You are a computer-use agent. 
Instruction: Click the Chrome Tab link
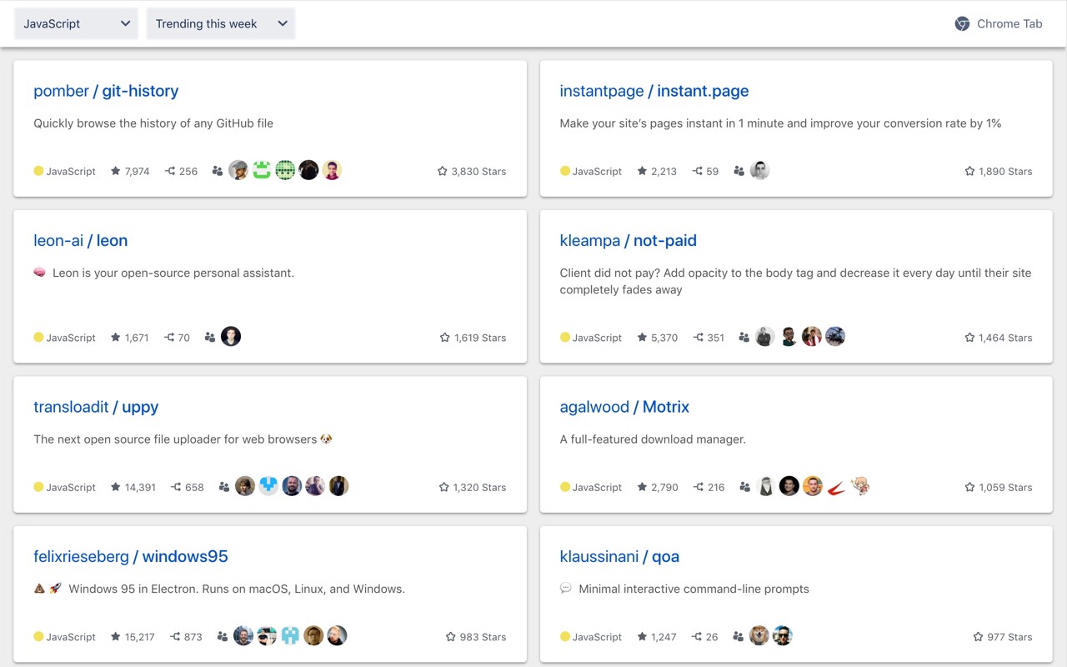(x=999, y=23)
